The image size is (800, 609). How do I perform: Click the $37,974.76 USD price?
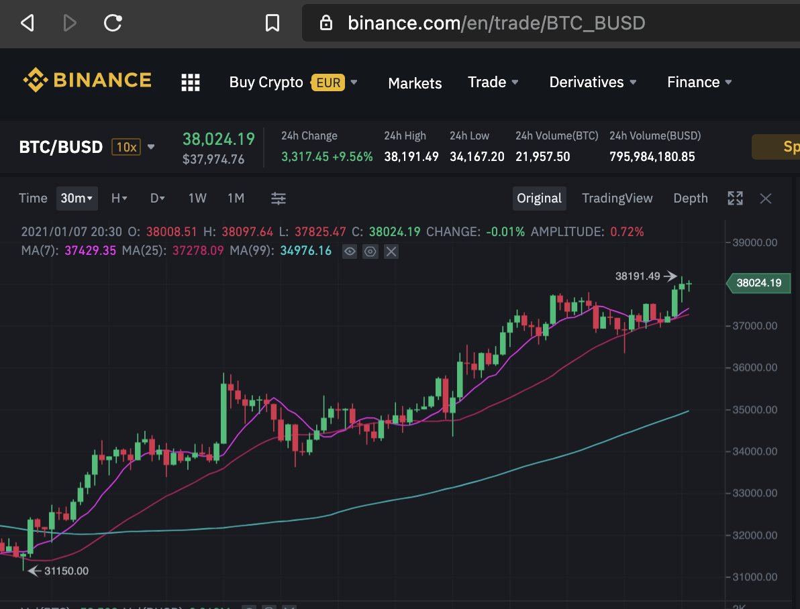click(213, 159)
